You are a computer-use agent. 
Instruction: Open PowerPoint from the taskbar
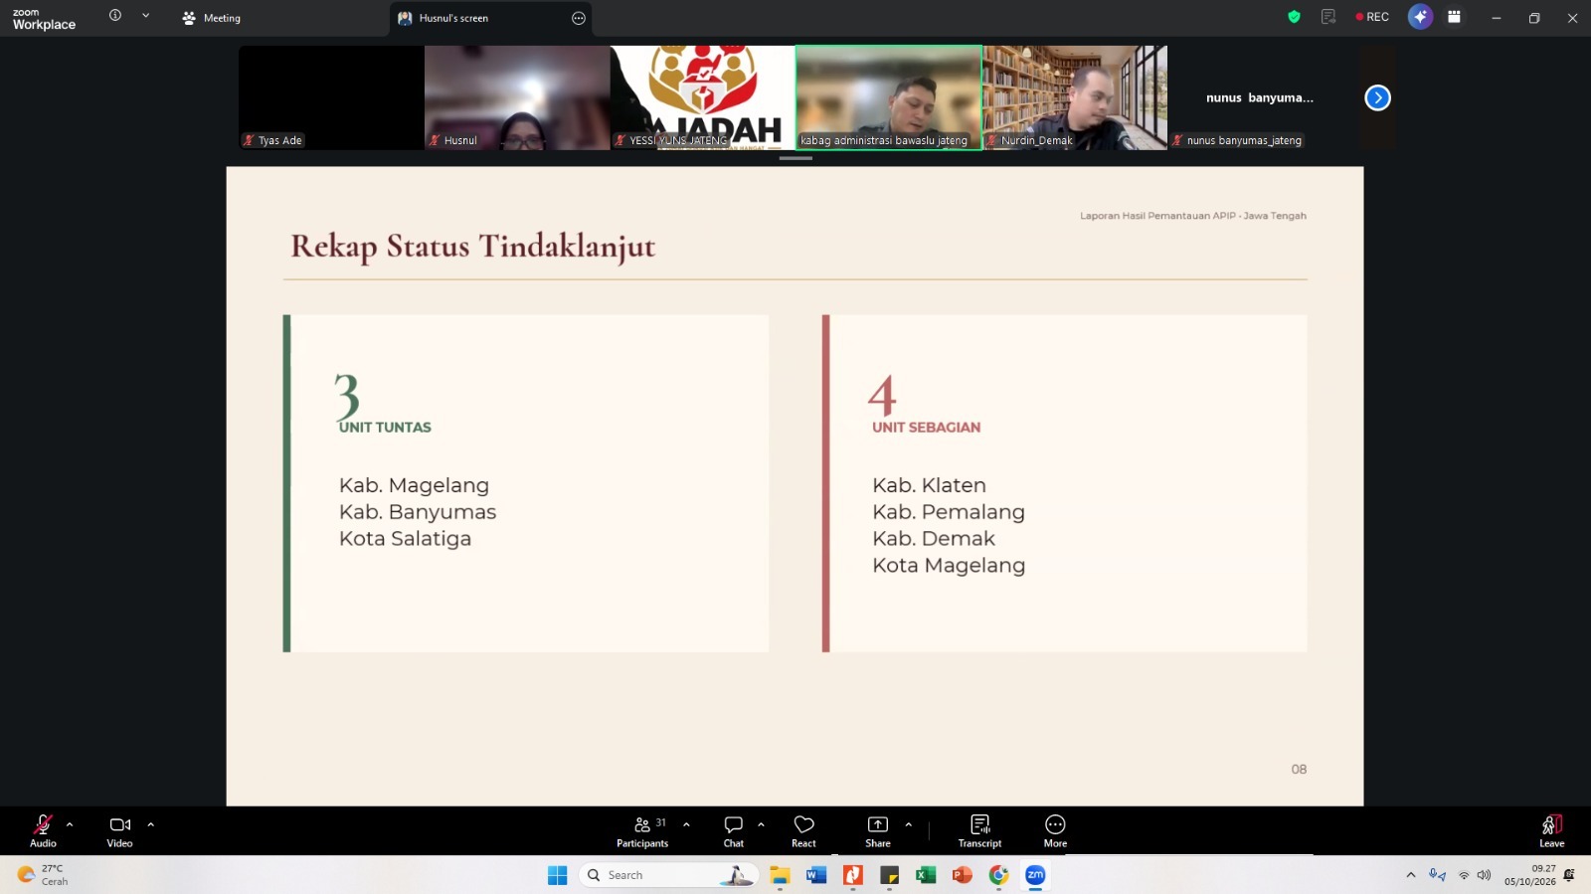coord(963,875)
